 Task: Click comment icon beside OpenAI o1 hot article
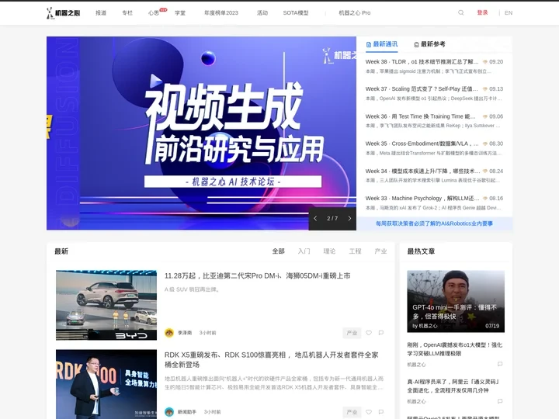(500, 364)
